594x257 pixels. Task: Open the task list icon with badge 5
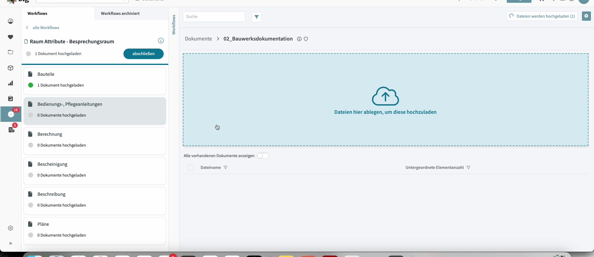11,130
